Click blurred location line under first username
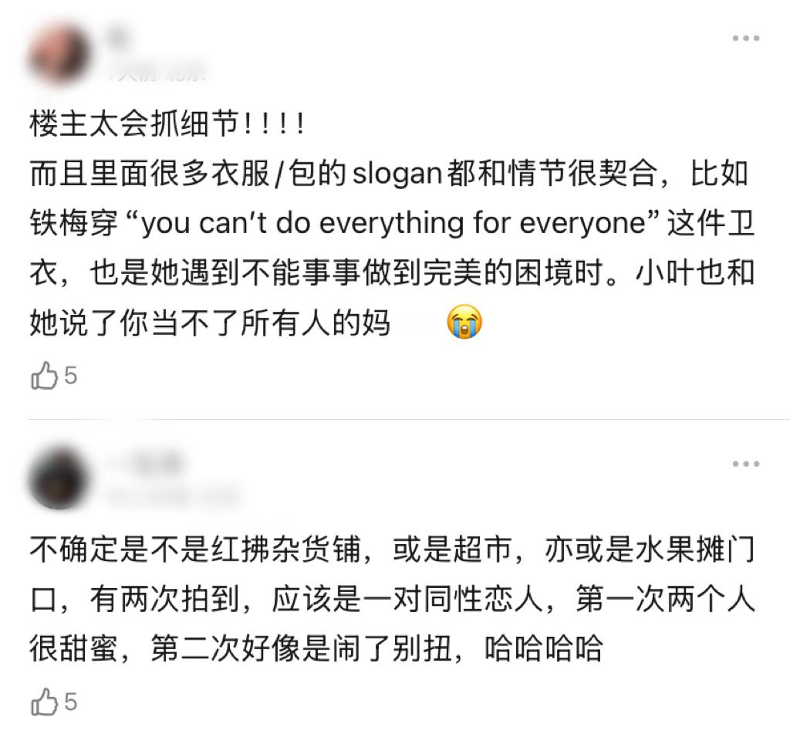The image size is (790, 734). 157,73
